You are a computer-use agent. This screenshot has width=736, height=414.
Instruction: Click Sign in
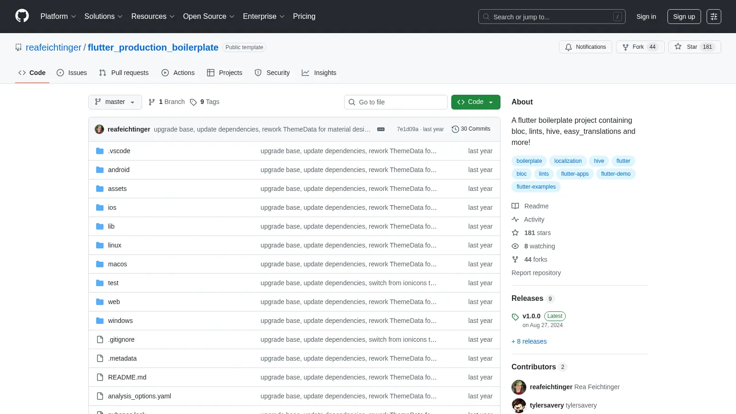[646, 17]
